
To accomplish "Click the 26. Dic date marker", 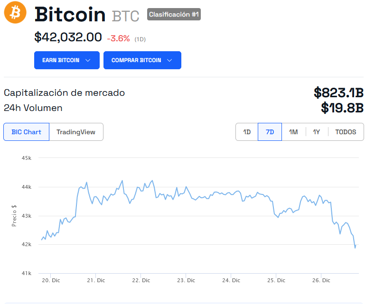I will (321, 280).
